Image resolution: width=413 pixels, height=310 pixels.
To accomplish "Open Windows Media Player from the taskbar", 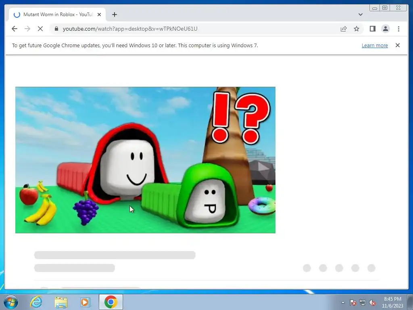I will (85, 302).
